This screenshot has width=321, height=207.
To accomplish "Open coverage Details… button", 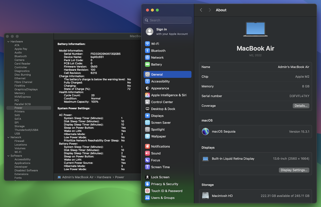I will point(301,106).
